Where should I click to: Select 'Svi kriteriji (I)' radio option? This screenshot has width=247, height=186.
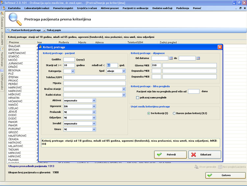coord(149,113)
